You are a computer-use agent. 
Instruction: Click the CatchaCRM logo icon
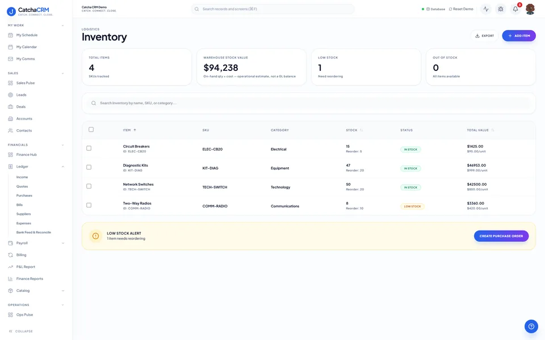coord(11,11)
